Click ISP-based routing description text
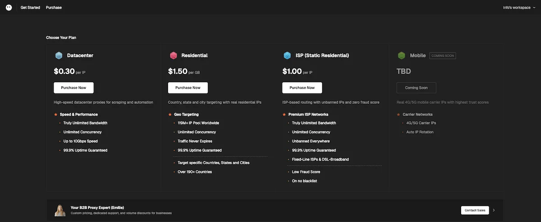 coord(330,102)
